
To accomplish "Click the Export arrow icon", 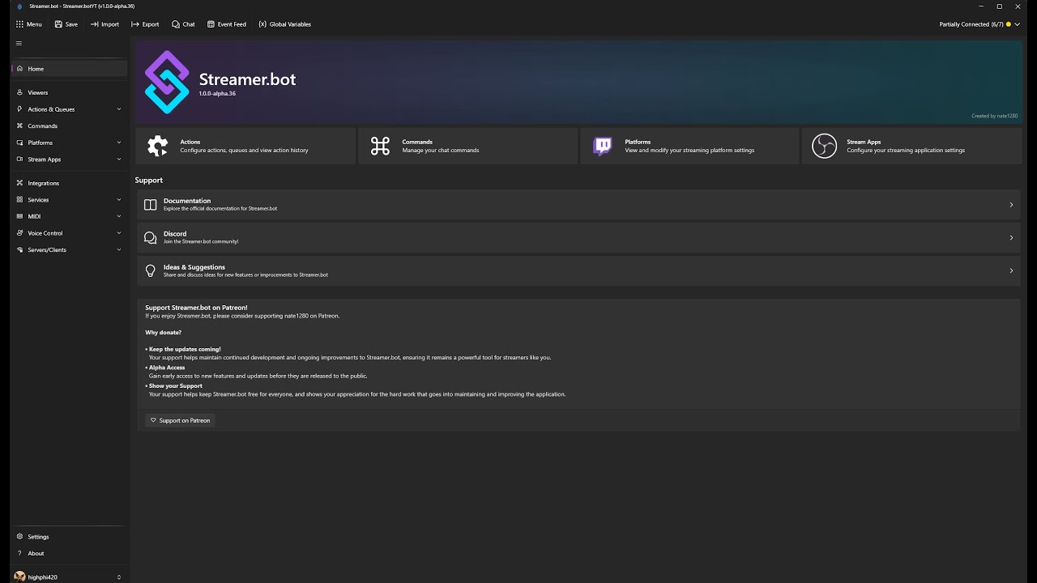I will coord(135,24).
